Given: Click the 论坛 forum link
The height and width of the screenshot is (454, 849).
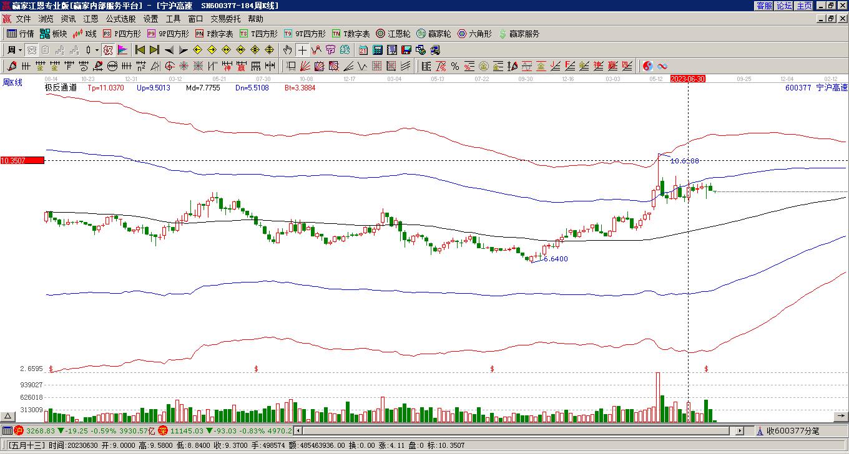Looking at the screenshot, I should 784,6.
